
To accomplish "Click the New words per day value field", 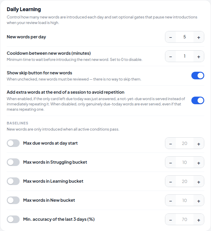I will pyautogui.click(x=185, y=37).
